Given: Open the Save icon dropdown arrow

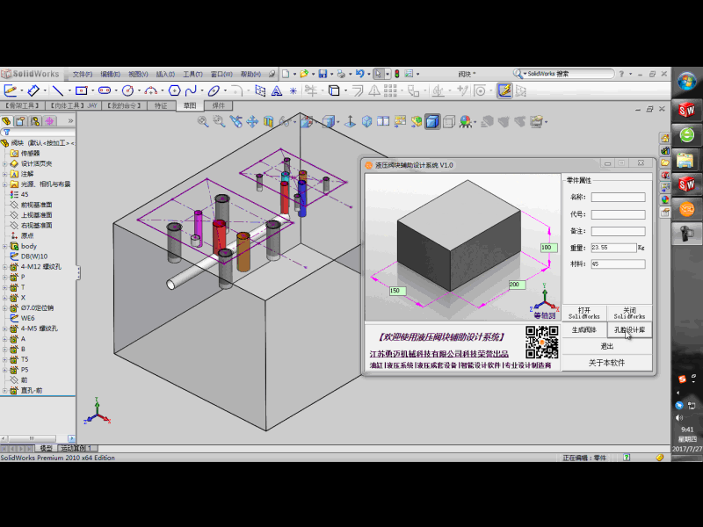Looking at the screenshot, I should [332, 74].
